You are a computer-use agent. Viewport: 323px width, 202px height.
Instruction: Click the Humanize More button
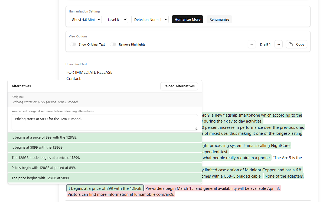(x=187, y=19)
